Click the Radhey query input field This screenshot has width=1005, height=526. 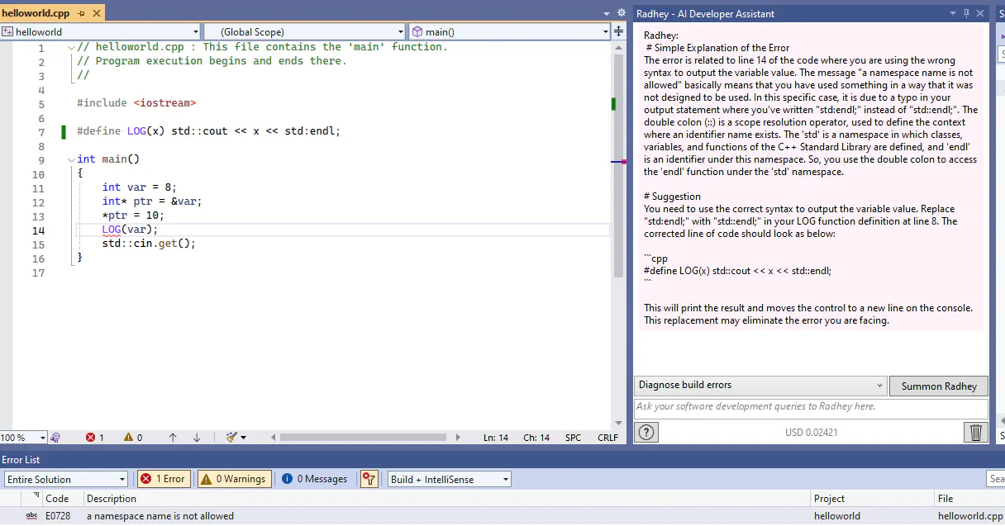[811, 408]
